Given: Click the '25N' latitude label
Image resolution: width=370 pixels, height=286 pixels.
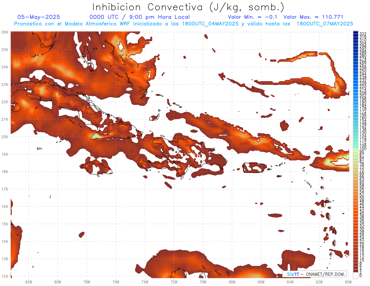Looking at the screenshot, I should [5, 49].
